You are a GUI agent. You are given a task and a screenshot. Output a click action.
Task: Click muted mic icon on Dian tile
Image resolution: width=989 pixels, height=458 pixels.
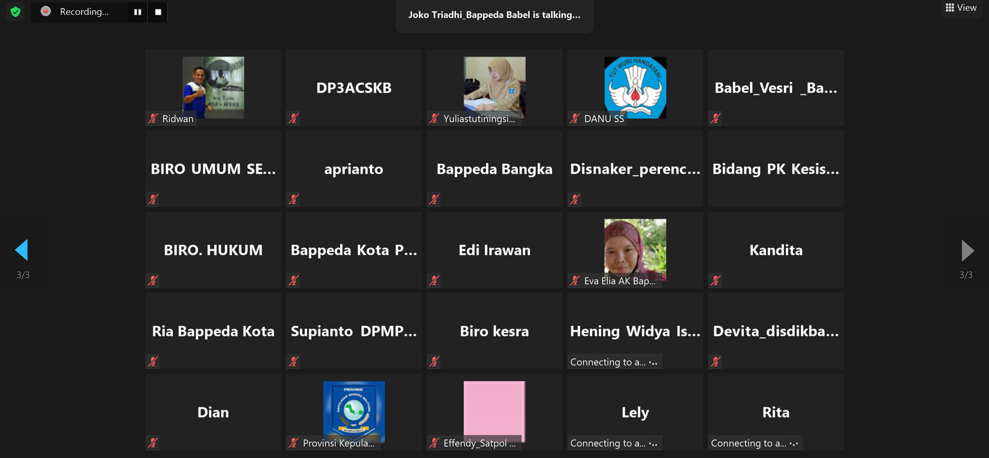pyautogui.click(x=153, y=443)
